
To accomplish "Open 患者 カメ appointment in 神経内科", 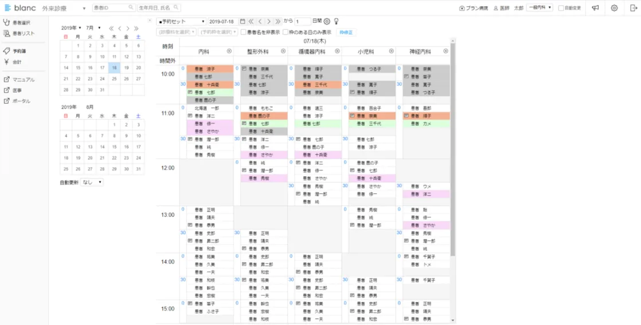I will click(x=427, y=124).
